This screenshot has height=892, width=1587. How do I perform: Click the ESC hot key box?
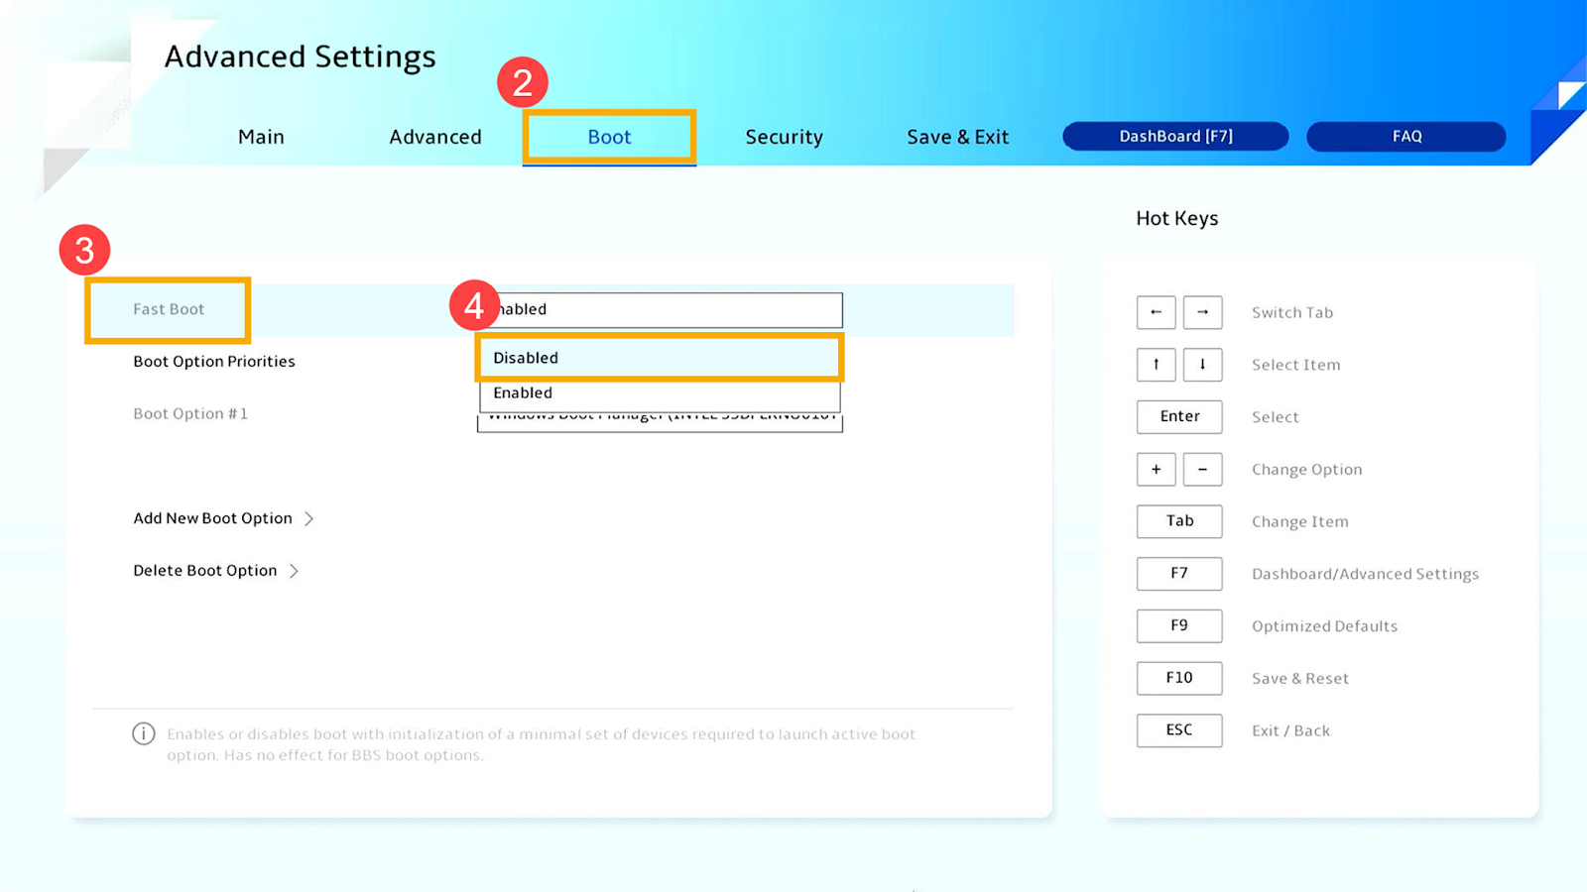click(x=1179, y=730)
